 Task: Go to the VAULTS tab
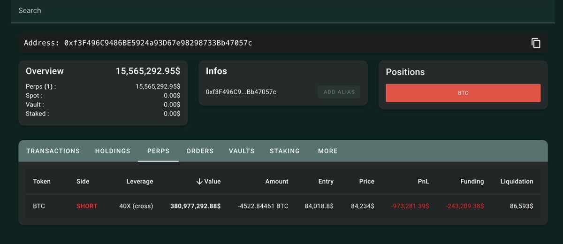click(242, 151)
